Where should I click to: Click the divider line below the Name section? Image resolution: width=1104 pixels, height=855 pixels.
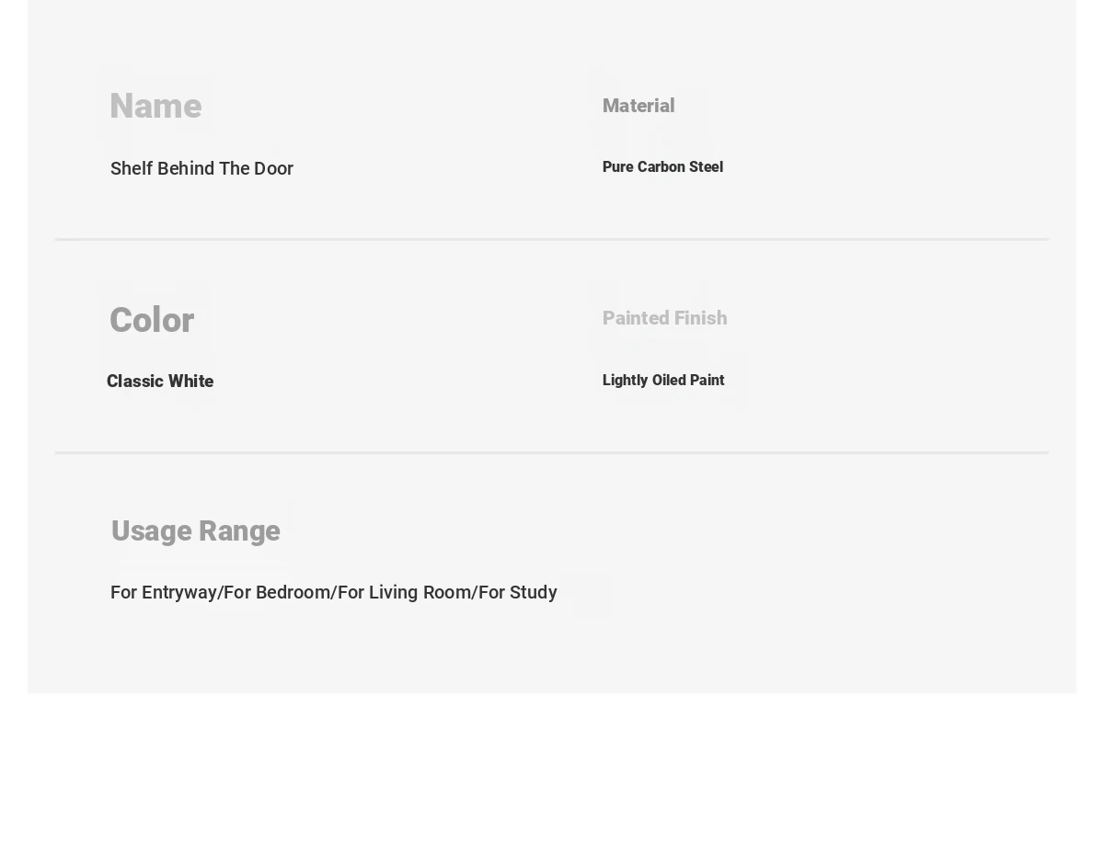pos(552,239)
